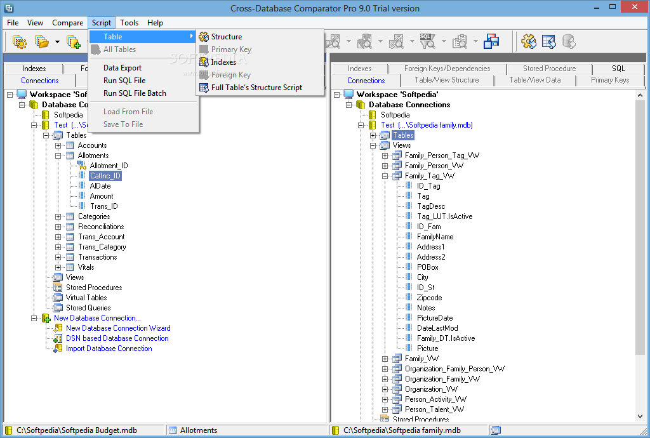
Task: Switch to the SQL tab
Action: [618, 69]
